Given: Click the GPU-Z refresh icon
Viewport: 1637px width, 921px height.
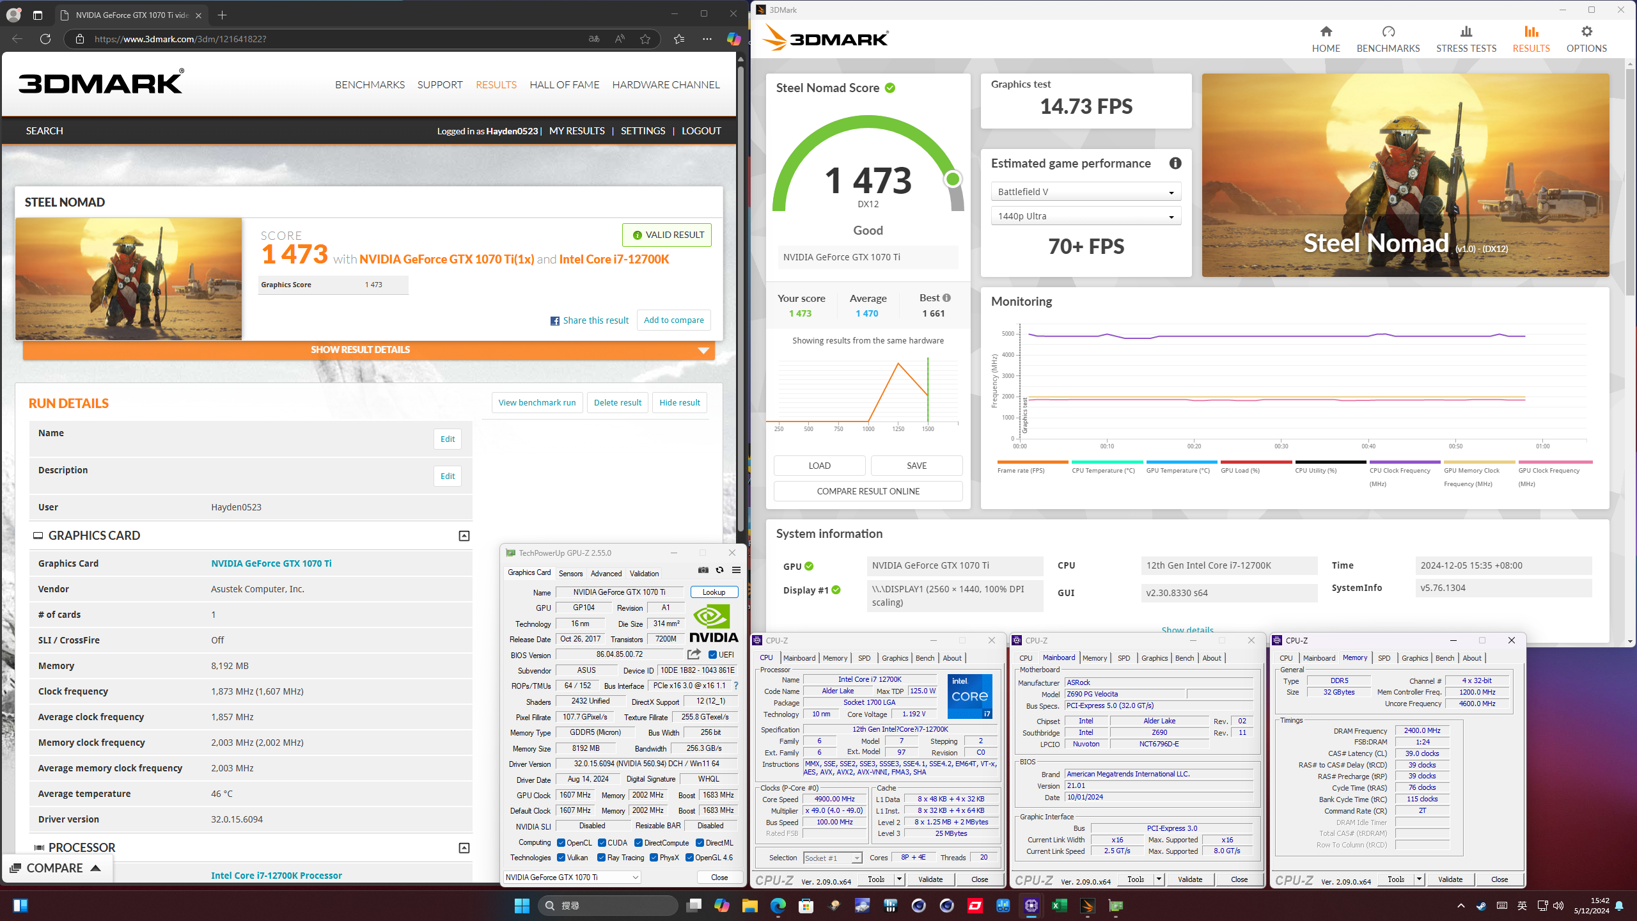Looking at the screenshot, I should coord(719,570).
